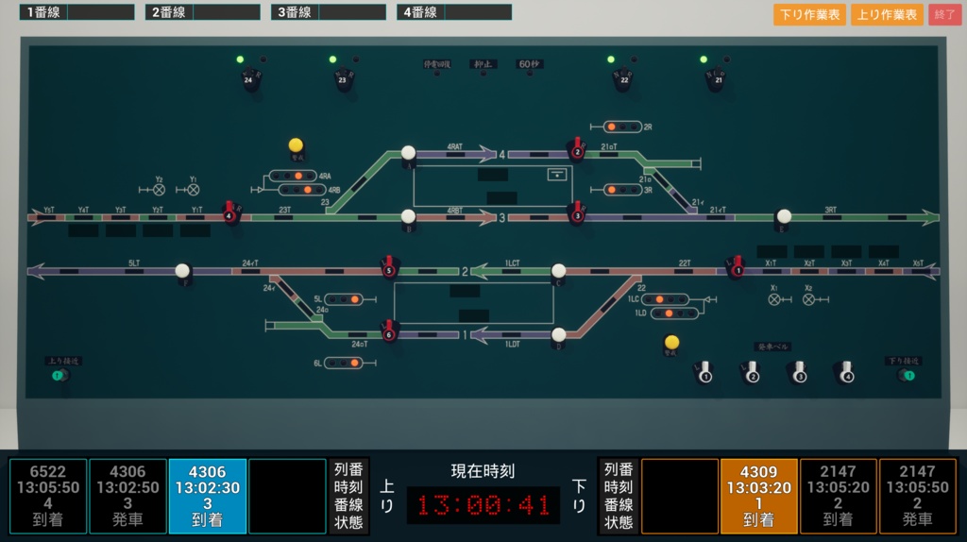The image size is (967, 542).
Task: Select the 3番線 track display
Action: click(x=329, y=11)
